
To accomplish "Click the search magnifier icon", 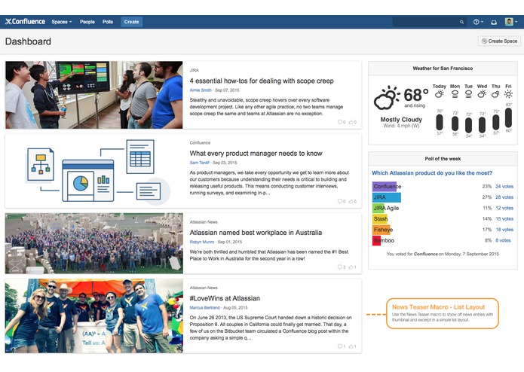I will [x=461, y=22].
